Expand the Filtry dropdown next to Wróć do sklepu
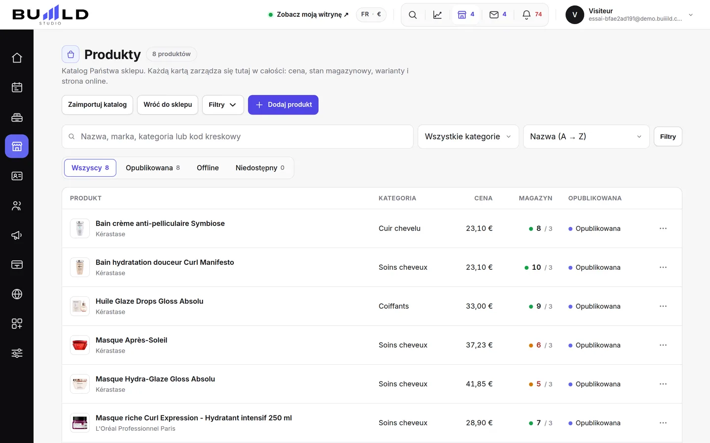Screen dimensions: 710x443 223,105
